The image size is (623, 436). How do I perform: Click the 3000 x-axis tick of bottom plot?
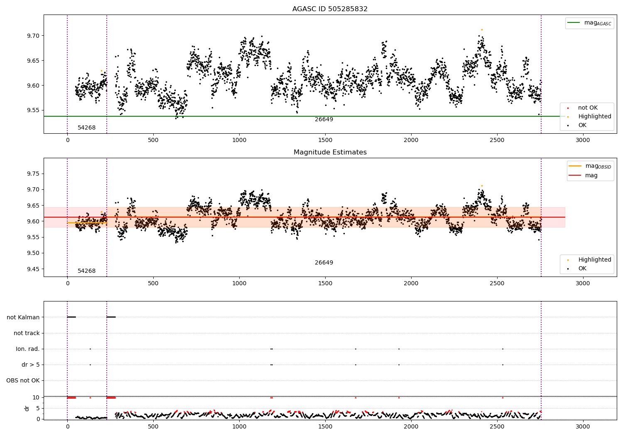click(x=583, y=427)
